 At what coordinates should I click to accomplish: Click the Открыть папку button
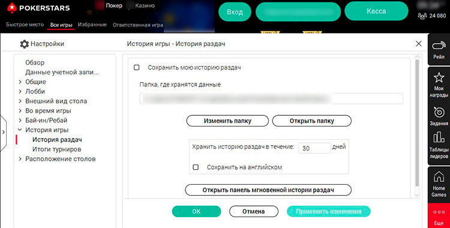coord(311,121)
